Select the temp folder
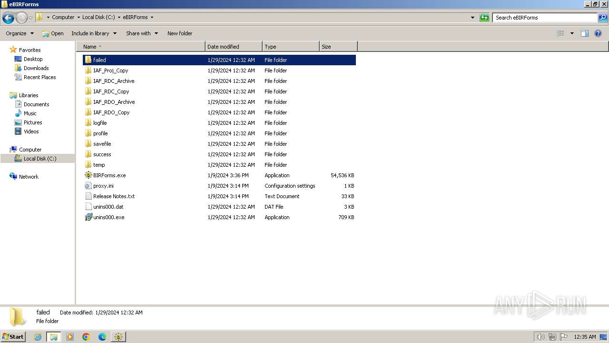Image resolution: width=609 pixels, height=343 pixels. tap(219, 165)
